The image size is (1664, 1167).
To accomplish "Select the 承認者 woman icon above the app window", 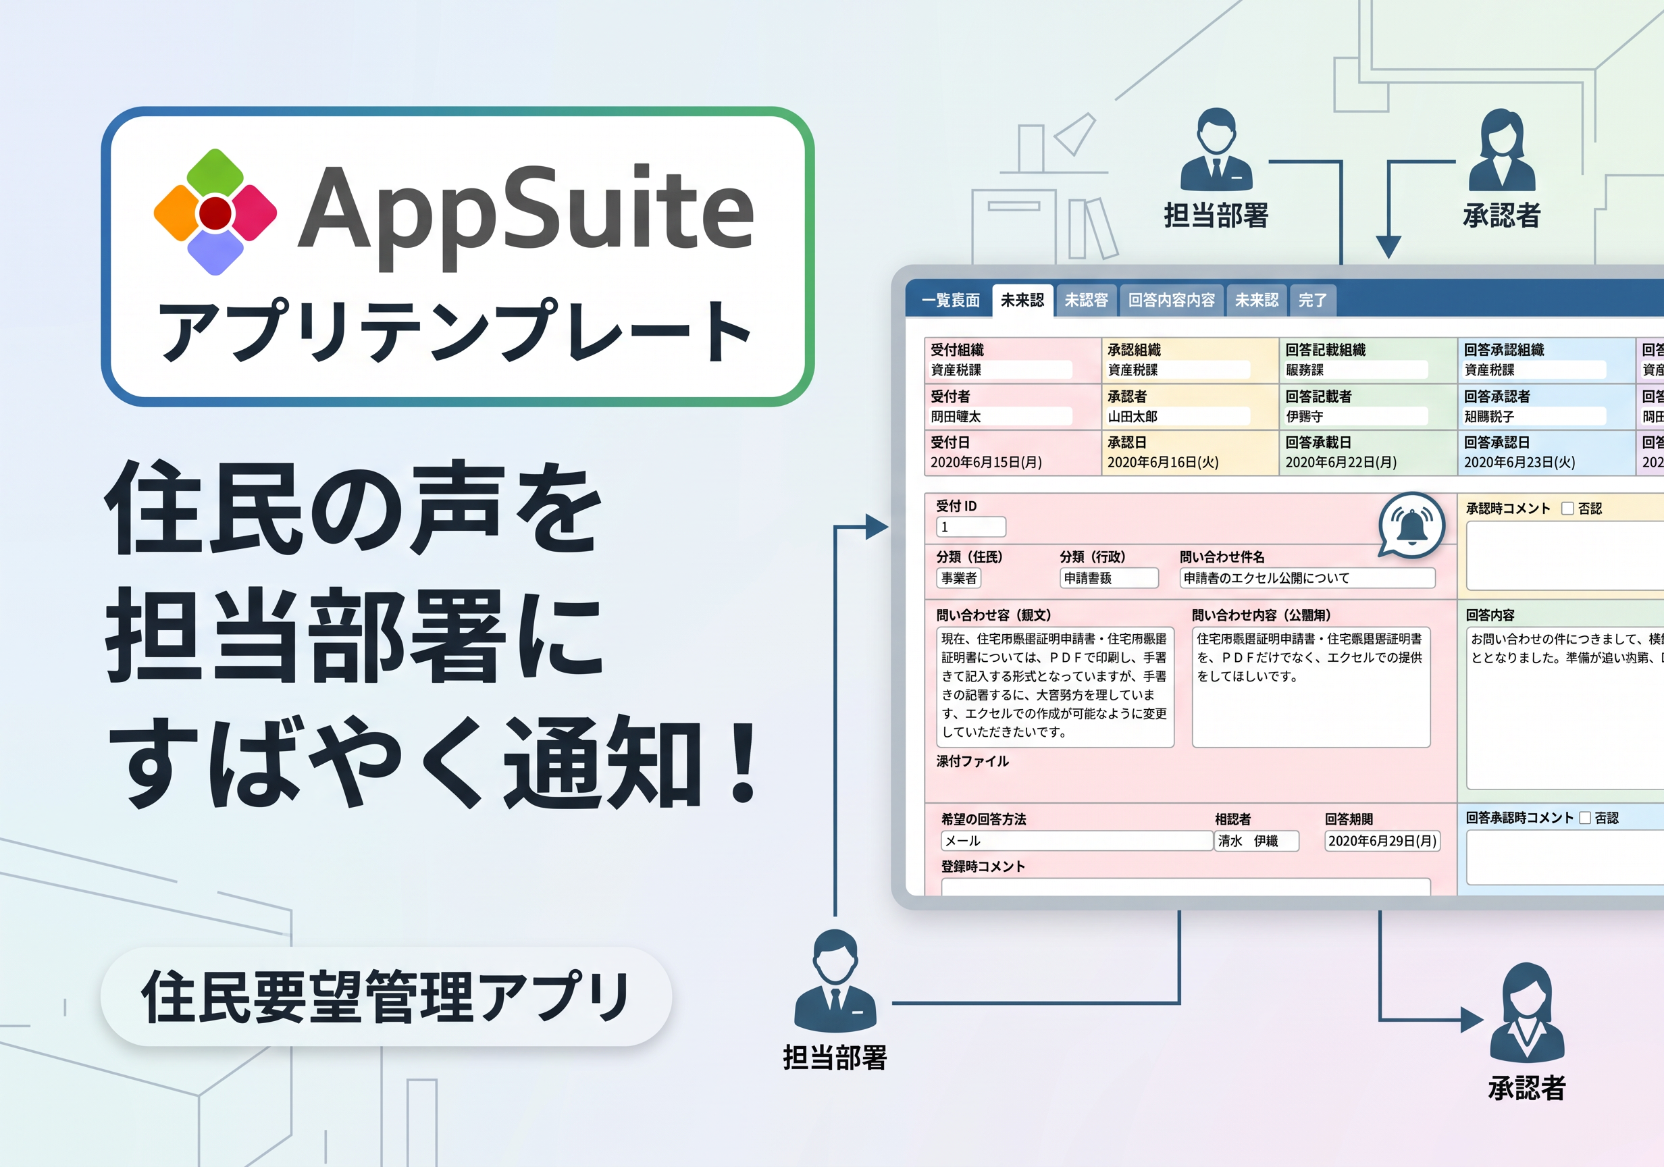I will tap(1502, 149).
